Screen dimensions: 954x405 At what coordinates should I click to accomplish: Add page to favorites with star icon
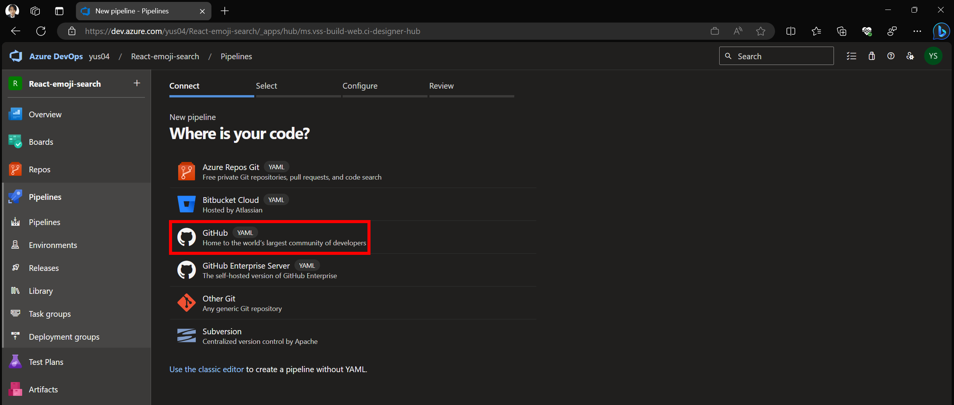tap(761, 31)
